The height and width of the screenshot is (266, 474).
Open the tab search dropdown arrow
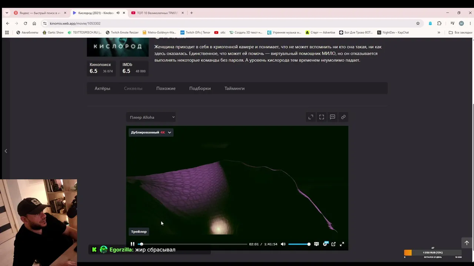7,13
